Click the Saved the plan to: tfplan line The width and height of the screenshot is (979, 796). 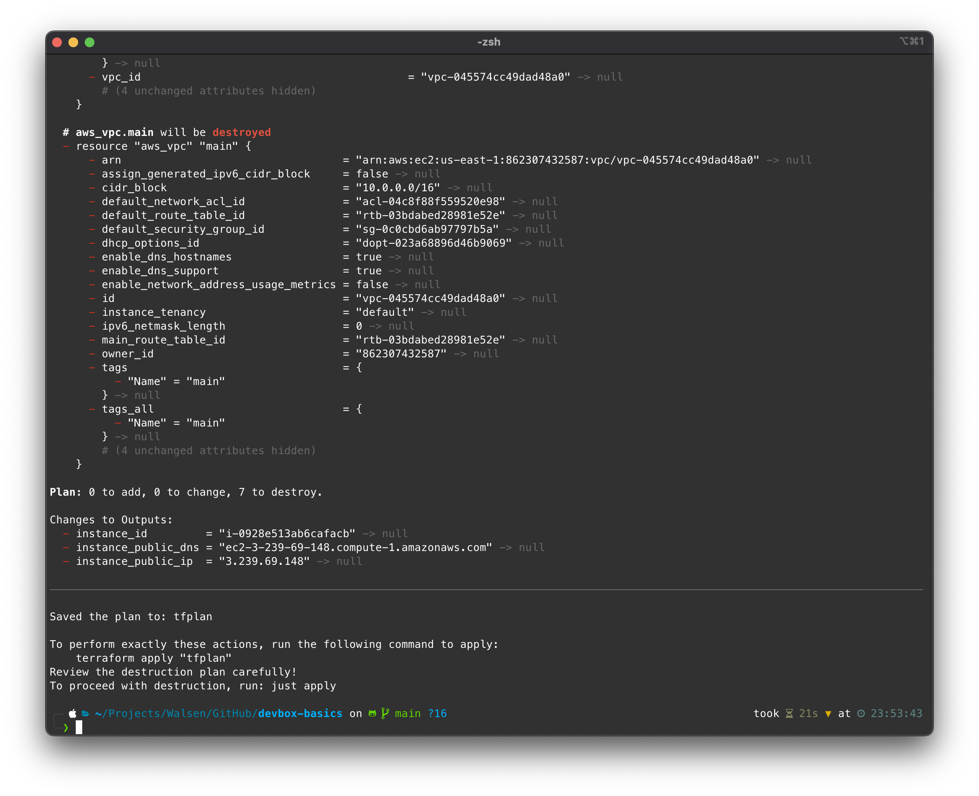click(x=131, y=617)
